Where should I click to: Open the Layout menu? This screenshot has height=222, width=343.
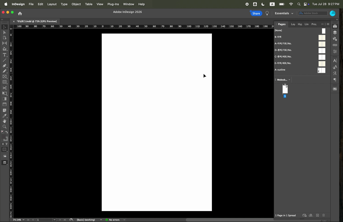pyautogui.click(x=52, y=4)
